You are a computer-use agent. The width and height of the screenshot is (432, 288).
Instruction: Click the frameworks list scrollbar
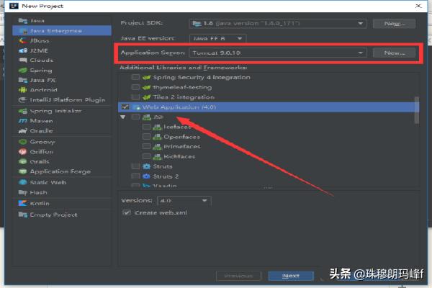point(417,110)
